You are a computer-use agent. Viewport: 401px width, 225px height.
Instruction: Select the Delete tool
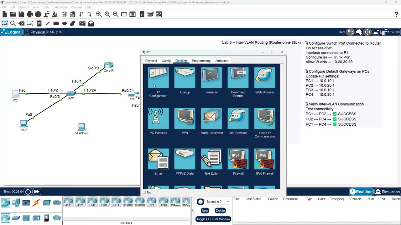coord(22,23)
